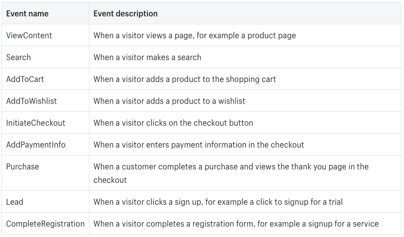Click the ViewContent description about product page
This screenshot has height=237, width=404.
195,35
